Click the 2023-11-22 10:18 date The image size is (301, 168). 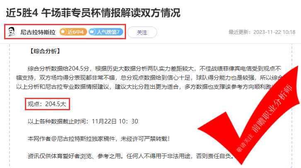pos(274,32)
